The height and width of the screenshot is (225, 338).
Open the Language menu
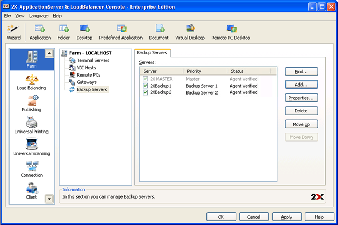(x=39, y=16)
